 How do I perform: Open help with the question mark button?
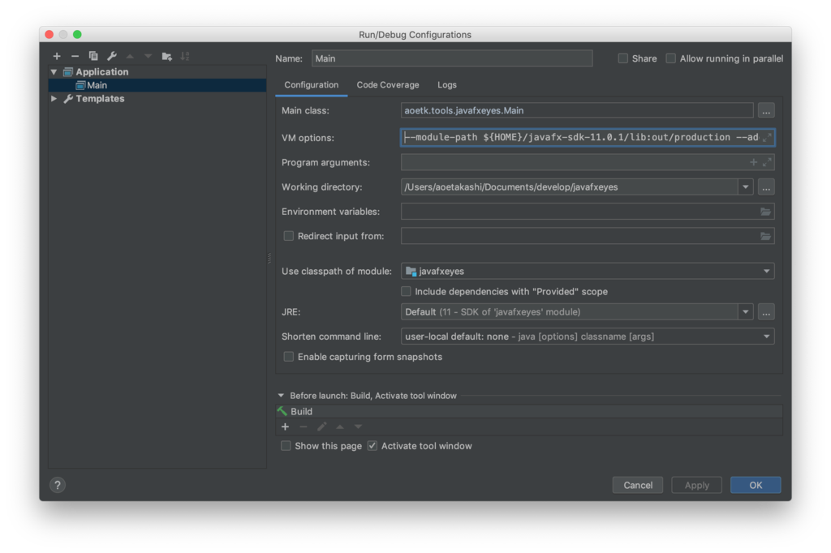[x=58, y=485]
